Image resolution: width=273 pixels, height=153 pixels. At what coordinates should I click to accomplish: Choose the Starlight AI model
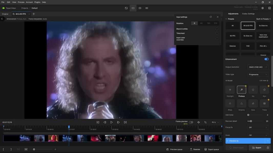pos(230,90)
